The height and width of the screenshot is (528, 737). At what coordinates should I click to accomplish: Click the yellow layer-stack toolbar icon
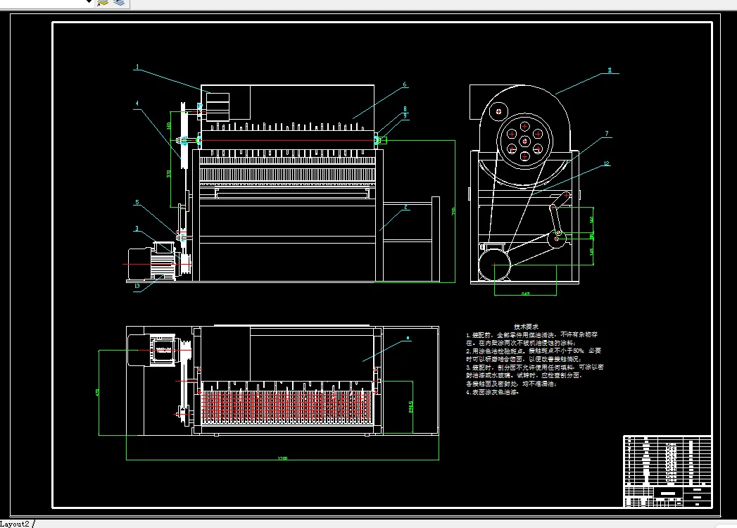click(x=103, y=3)
